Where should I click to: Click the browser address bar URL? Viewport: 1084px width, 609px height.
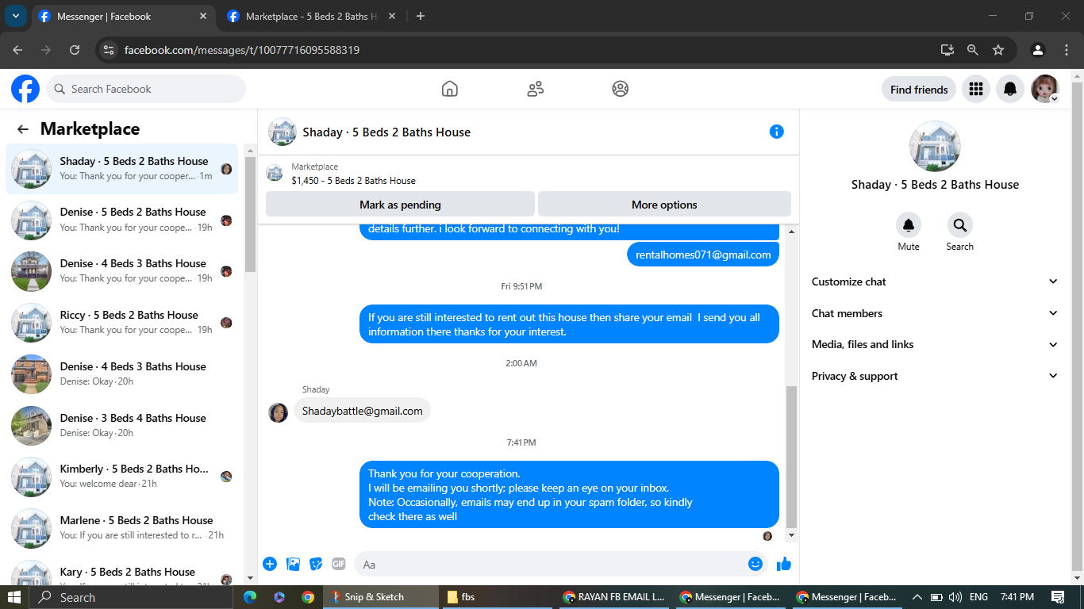(x=242, y=50)
